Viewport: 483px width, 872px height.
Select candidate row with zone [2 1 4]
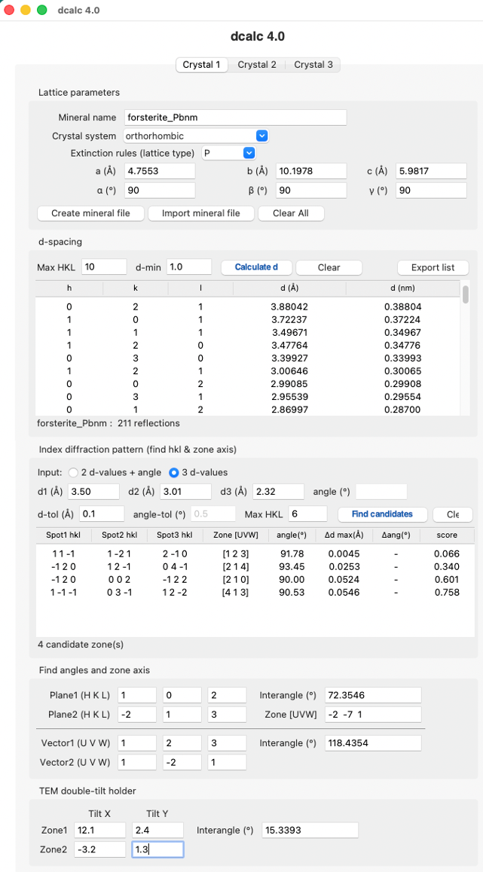[254, 567]
